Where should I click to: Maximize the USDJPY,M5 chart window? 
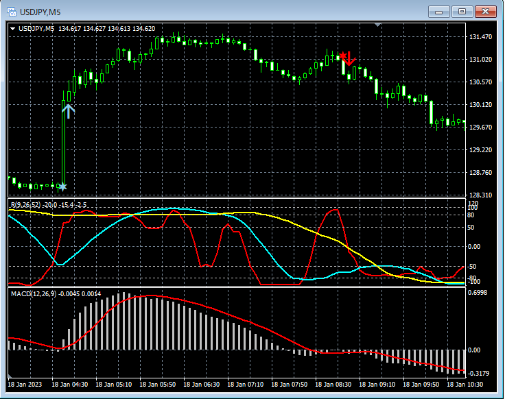462,11
